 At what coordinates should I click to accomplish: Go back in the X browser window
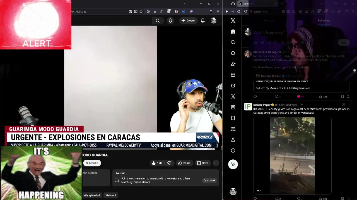point(227,11)
